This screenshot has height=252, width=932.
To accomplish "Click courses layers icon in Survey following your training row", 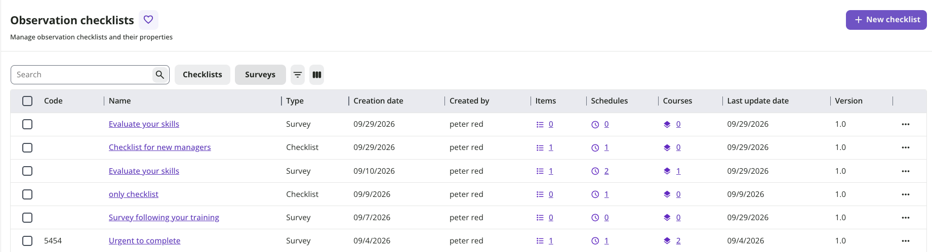I will [x=667, y=218].
